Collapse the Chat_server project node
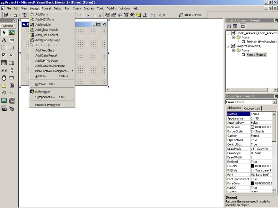 (228, 33)
